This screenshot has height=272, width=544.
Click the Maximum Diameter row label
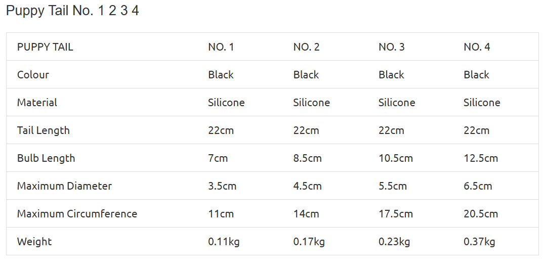coord(64,186)
